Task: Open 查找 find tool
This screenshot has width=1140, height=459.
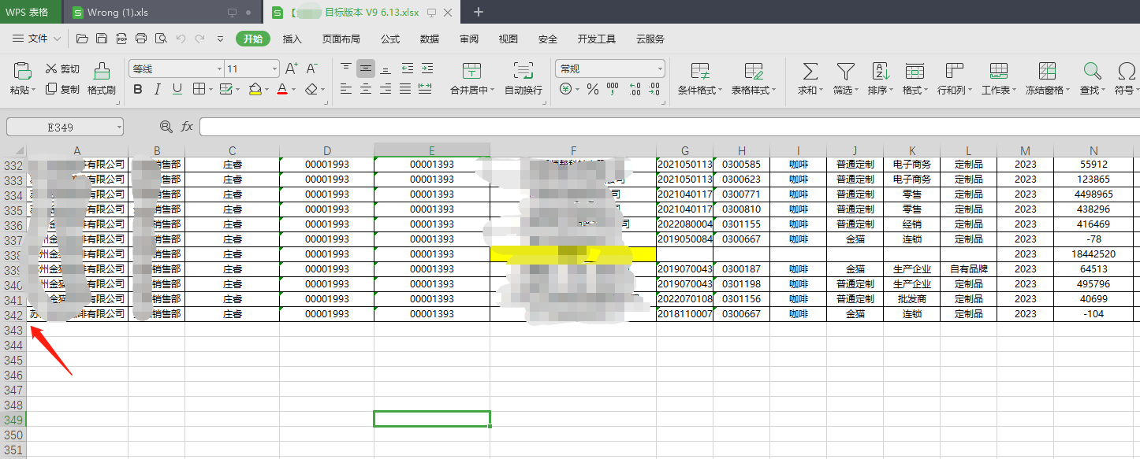Action: click(1092, 80)
